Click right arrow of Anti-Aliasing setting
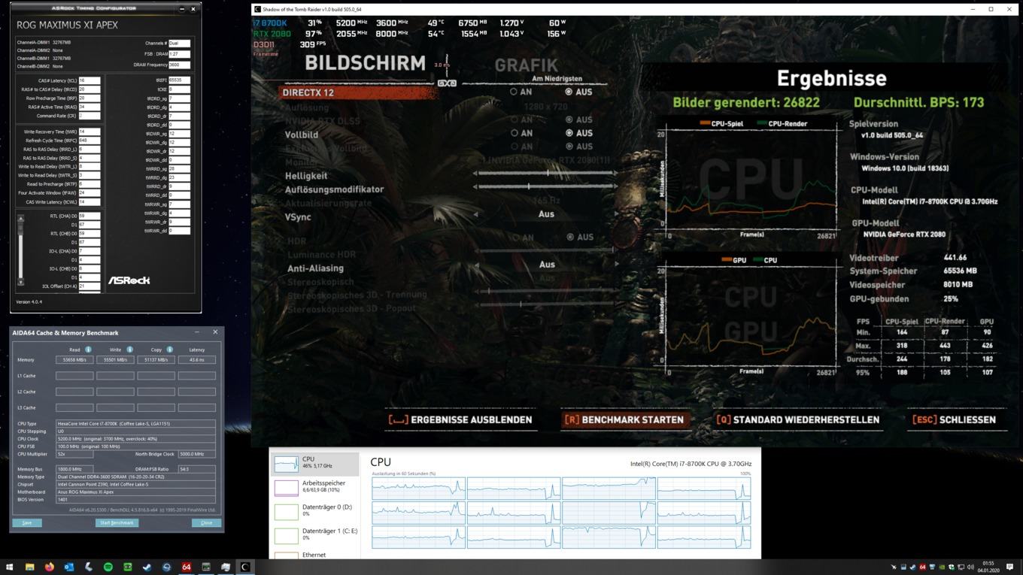The height and width of the screenshot is (575, 1023). [615, 265]
